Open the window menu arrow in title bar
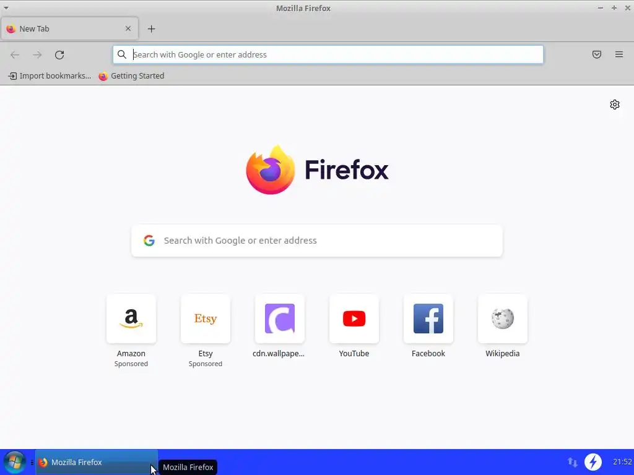Viewport: 634px width, 475px height. click(6, 7)
